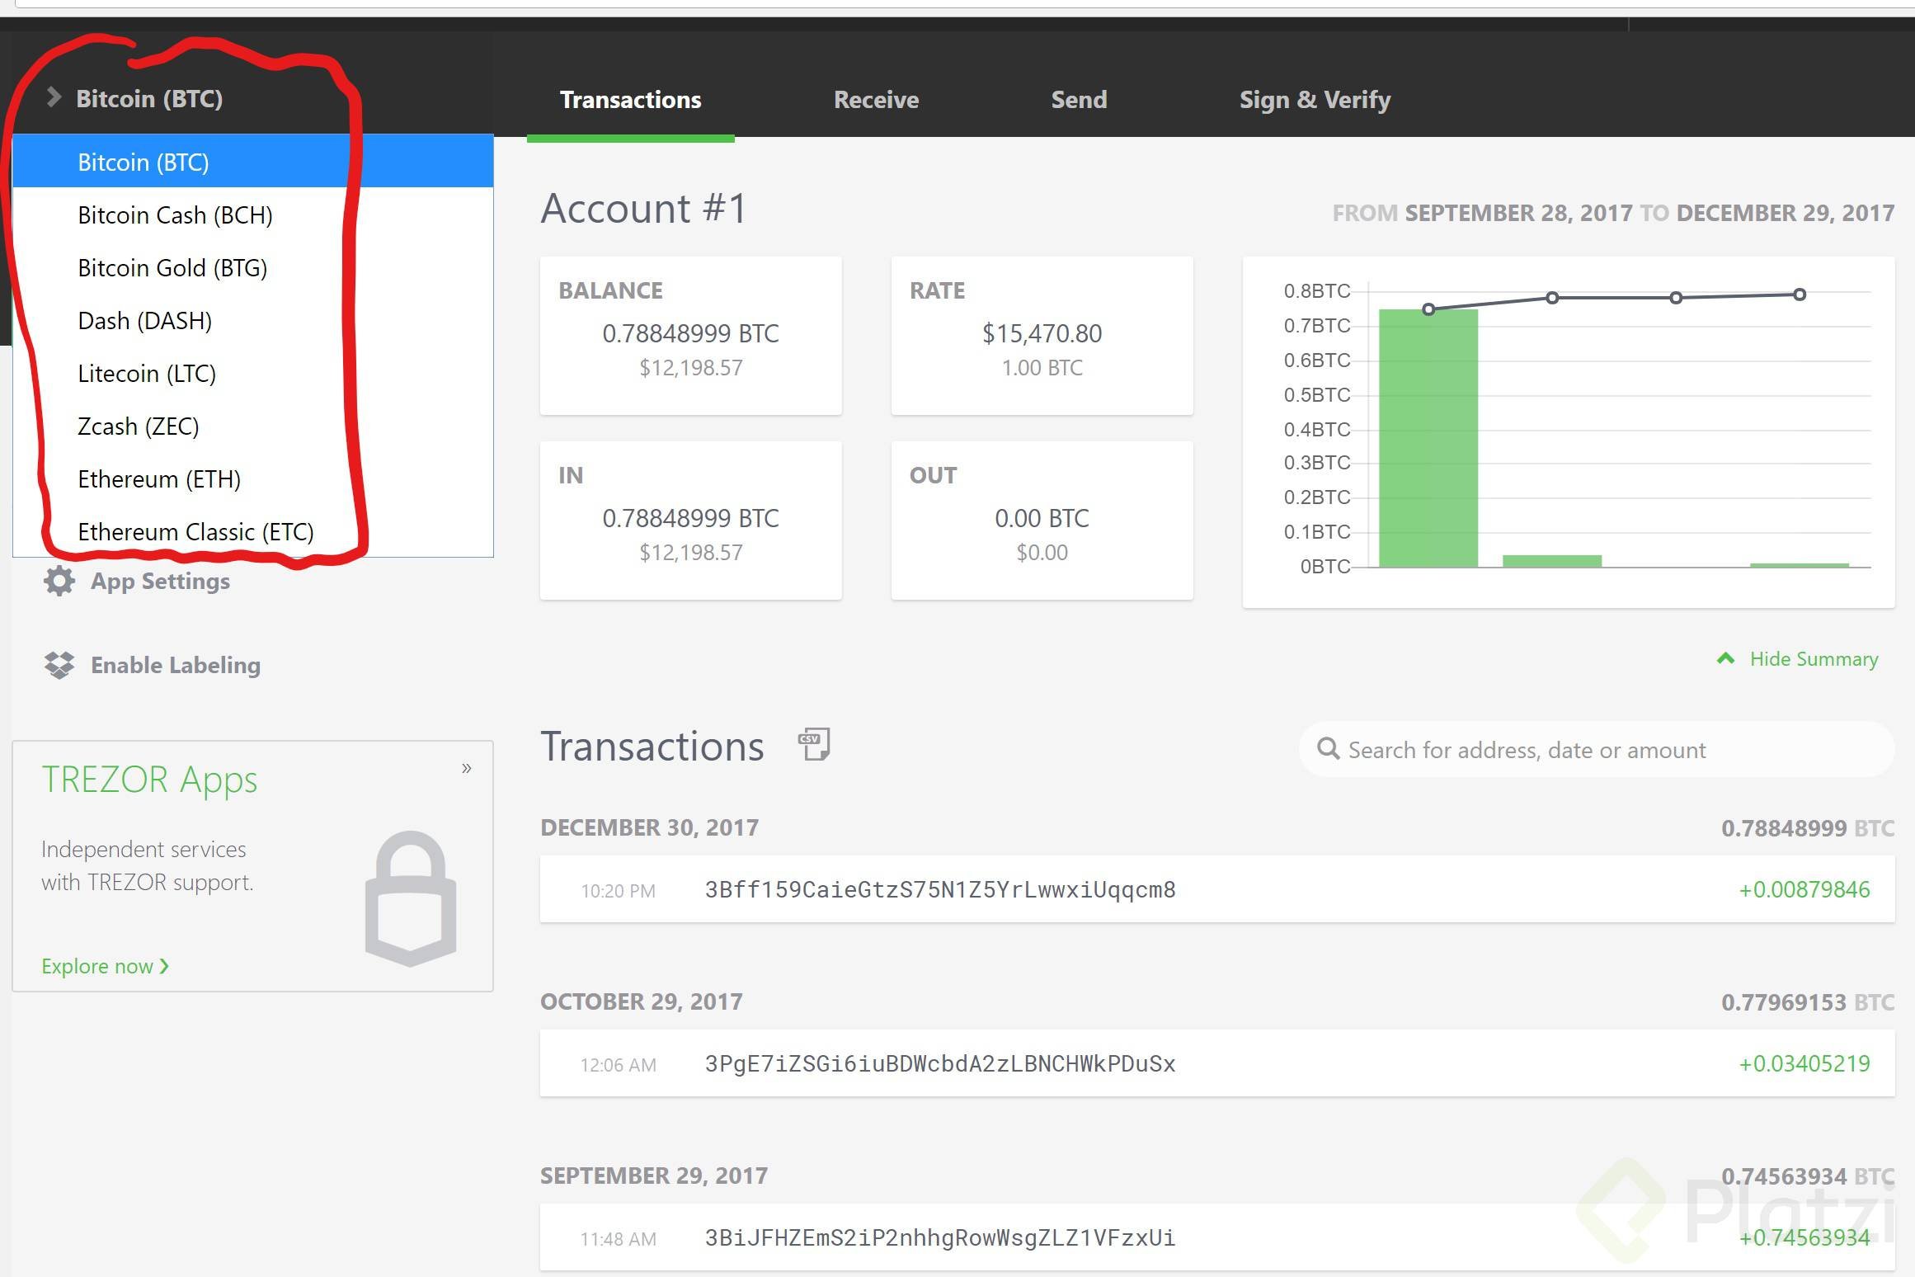Image resolution: width=1915 pixels, height=1277 pixels.
Task: Open the Send tab
Action: (x=1079, y=100)
